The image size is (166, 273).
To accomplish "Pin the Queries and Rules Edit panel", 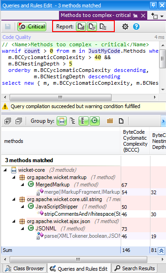I will coord(153,5).
